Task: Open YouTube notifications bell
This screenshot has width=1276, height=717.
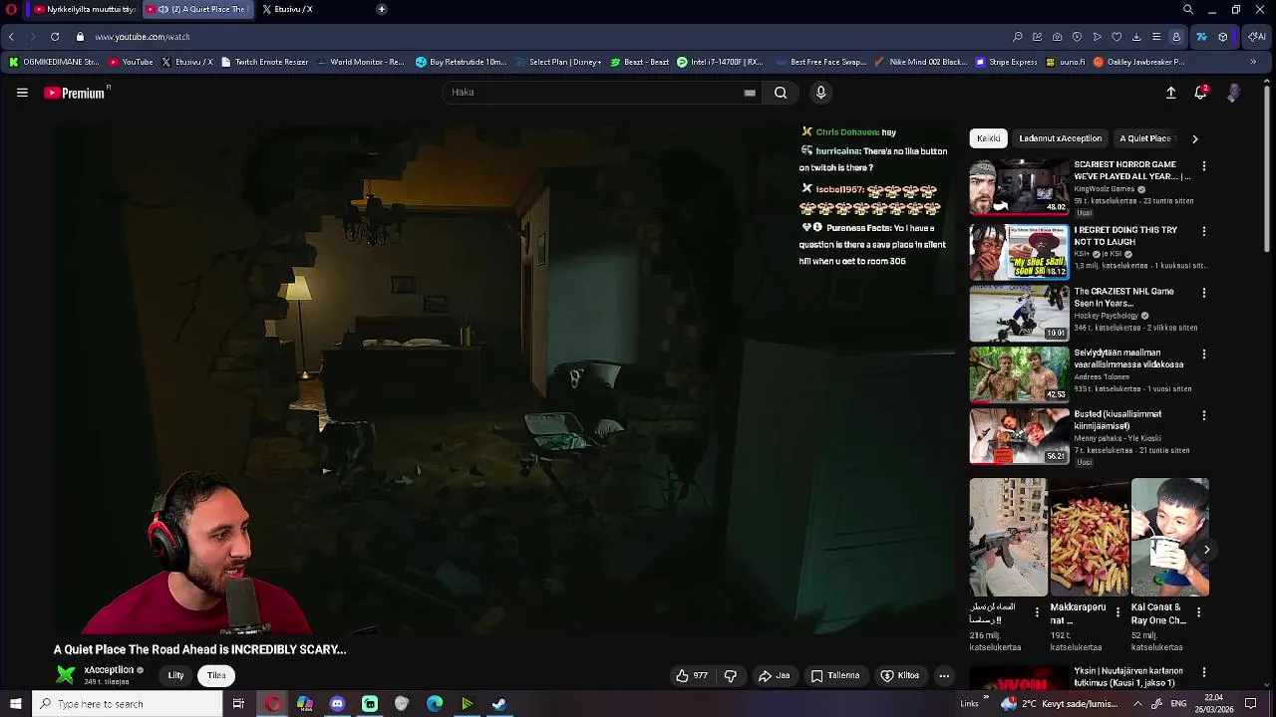Action: coord(1201,93)
